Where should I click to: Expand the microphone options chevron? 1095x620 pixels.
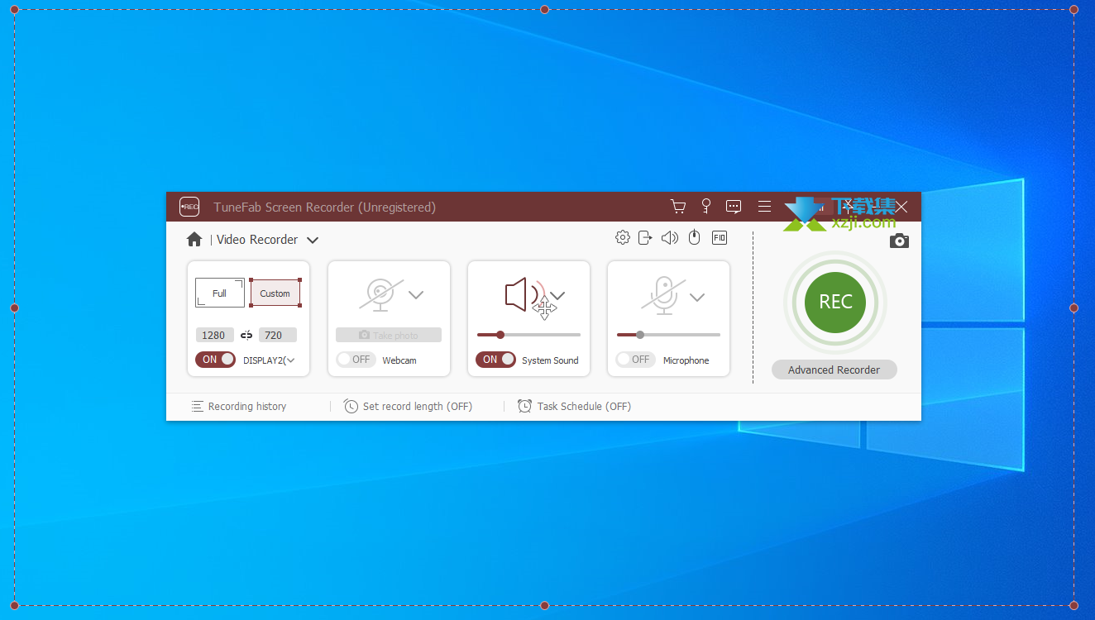click(x=697, y=297)
